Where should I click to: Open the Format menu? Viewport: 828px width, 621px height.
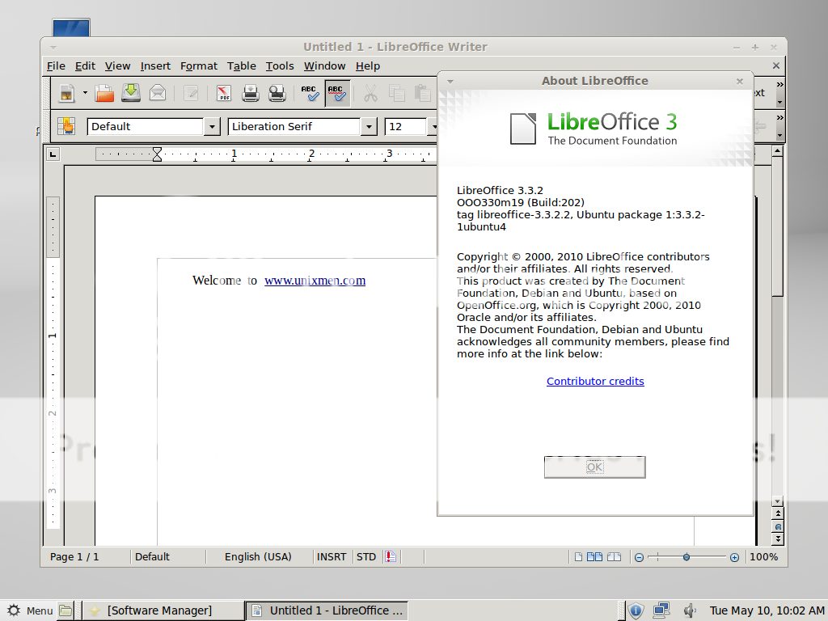point(199,66)
